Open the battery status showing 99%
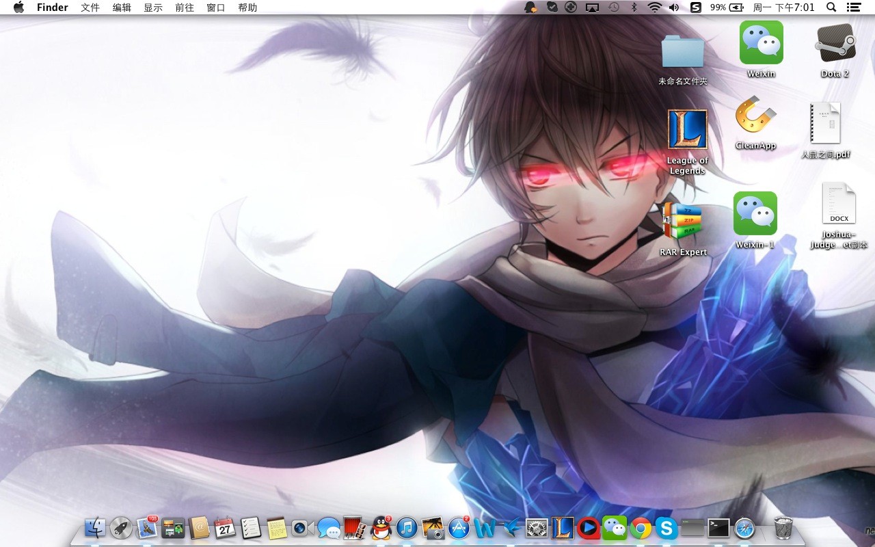The height and width of the screenshot is (547, 875). tap(727, 8)
